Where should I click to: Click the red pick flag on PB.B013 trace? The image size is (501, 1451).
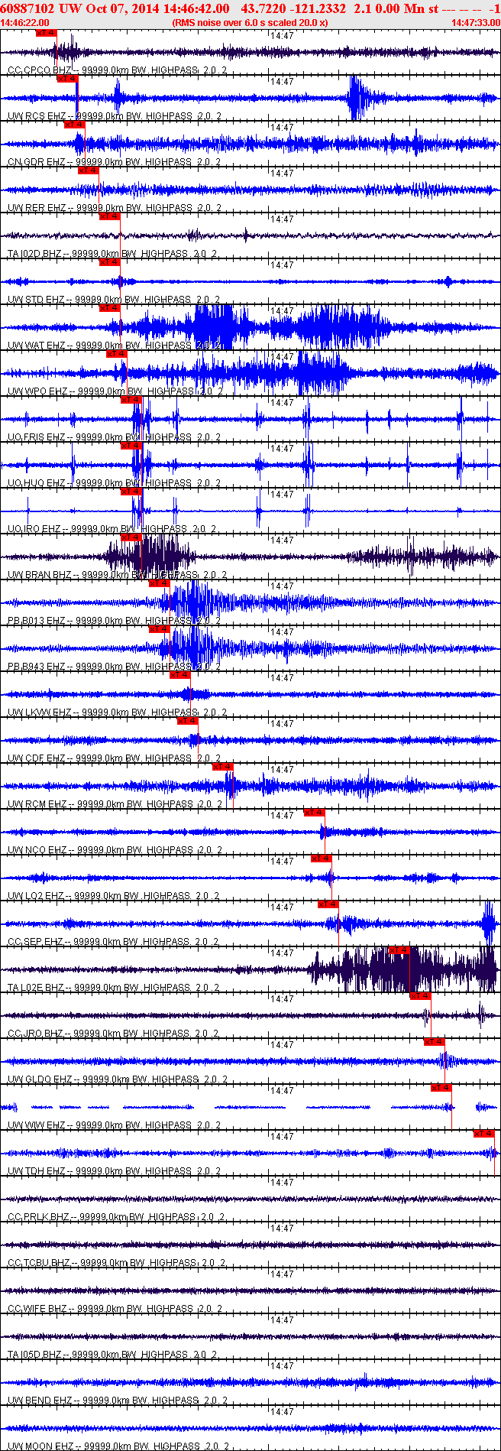[159, 583]
